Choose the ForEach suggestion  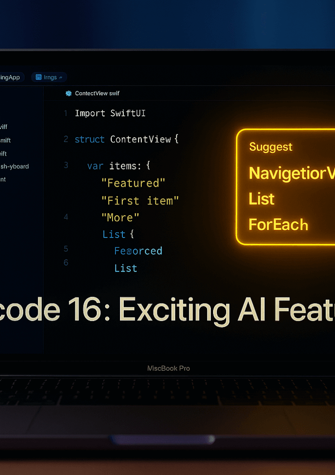coord(278,224)
